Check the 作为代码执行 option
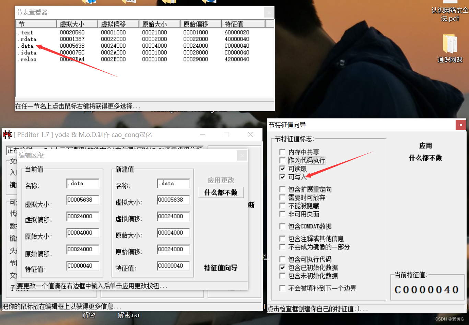 click(282, 160)
